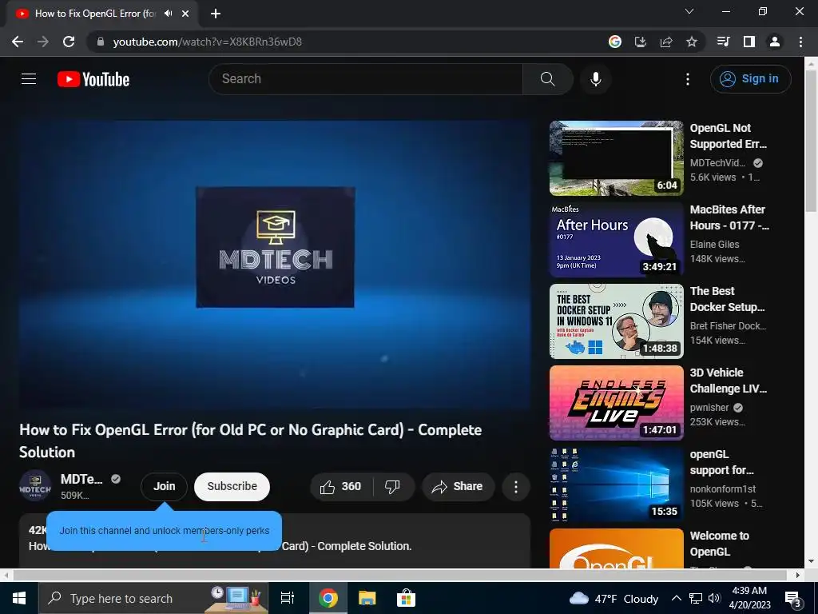Open Google icon in address bar
Image resolution: width=818 pixels, height=614 pixels.
(x=615, y=42)
